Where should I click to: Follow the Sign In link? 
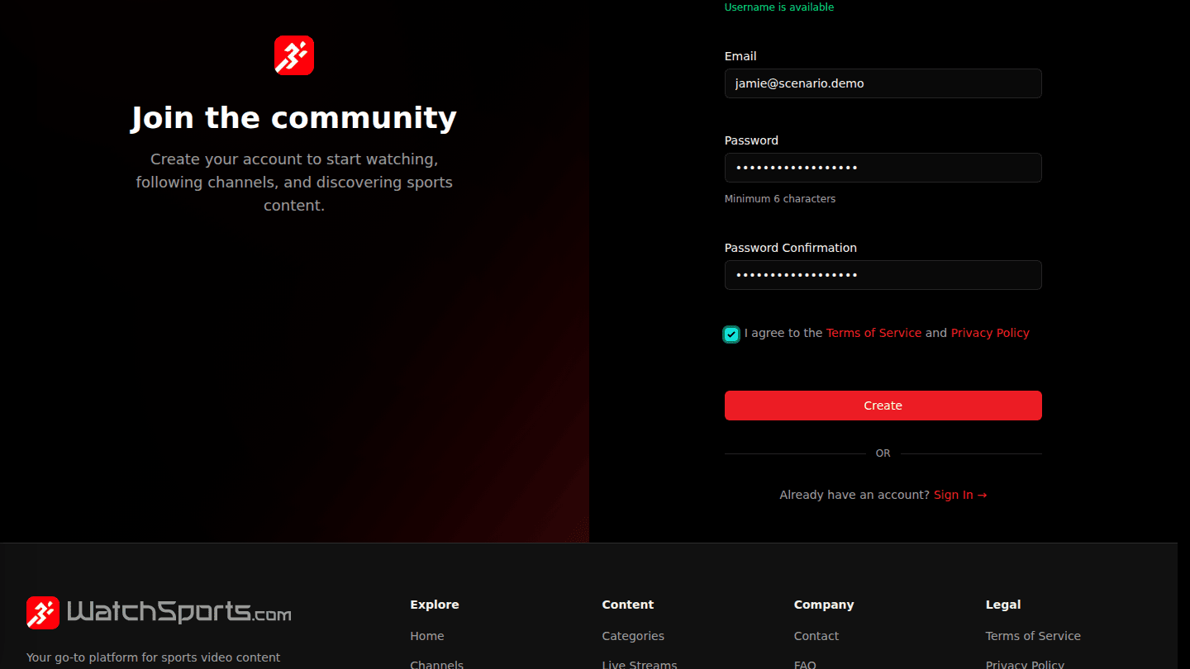960,495
